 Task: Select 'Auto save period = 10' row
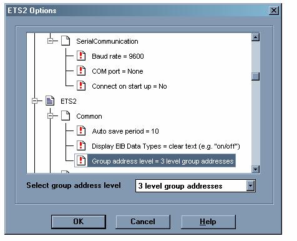pos(125,131)
